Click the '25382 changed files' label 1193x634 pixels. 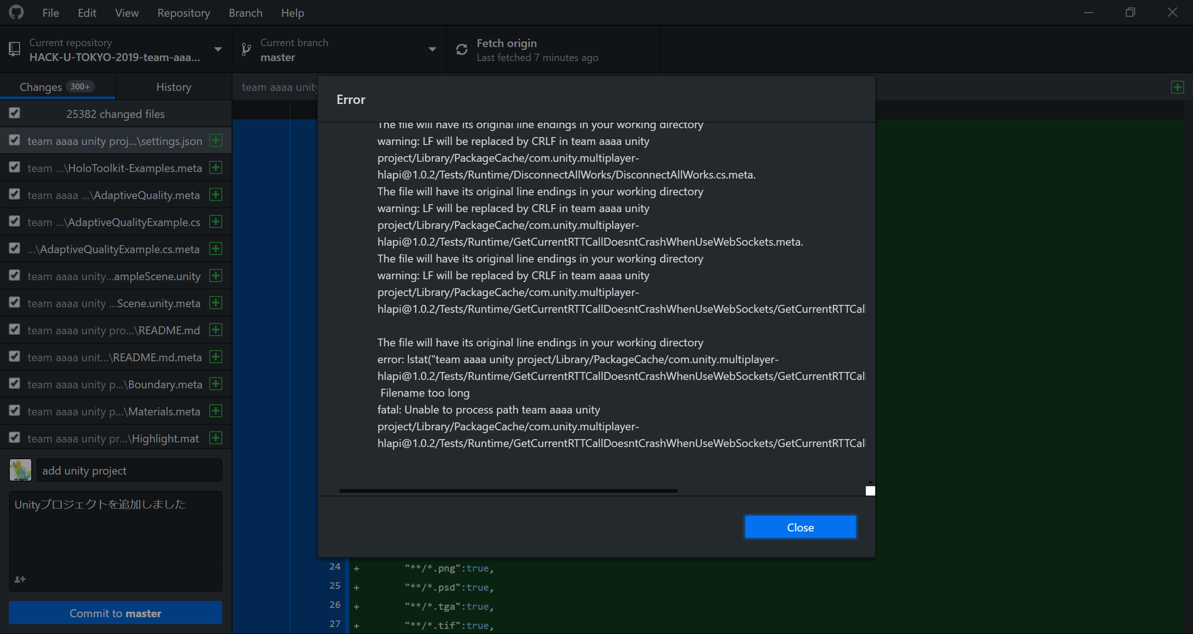coord(116,114)
